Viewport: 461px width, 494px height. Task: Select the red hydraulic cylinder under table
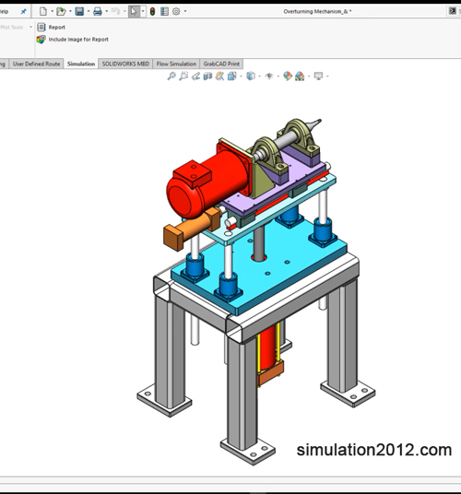tap(267, 347)
